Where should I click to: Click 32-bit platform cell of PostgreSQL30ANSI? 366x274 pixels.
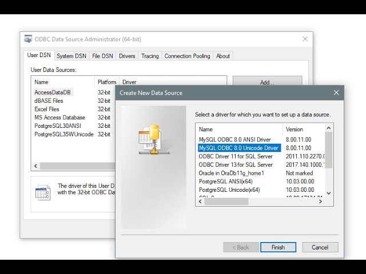[x=104, y=126]
